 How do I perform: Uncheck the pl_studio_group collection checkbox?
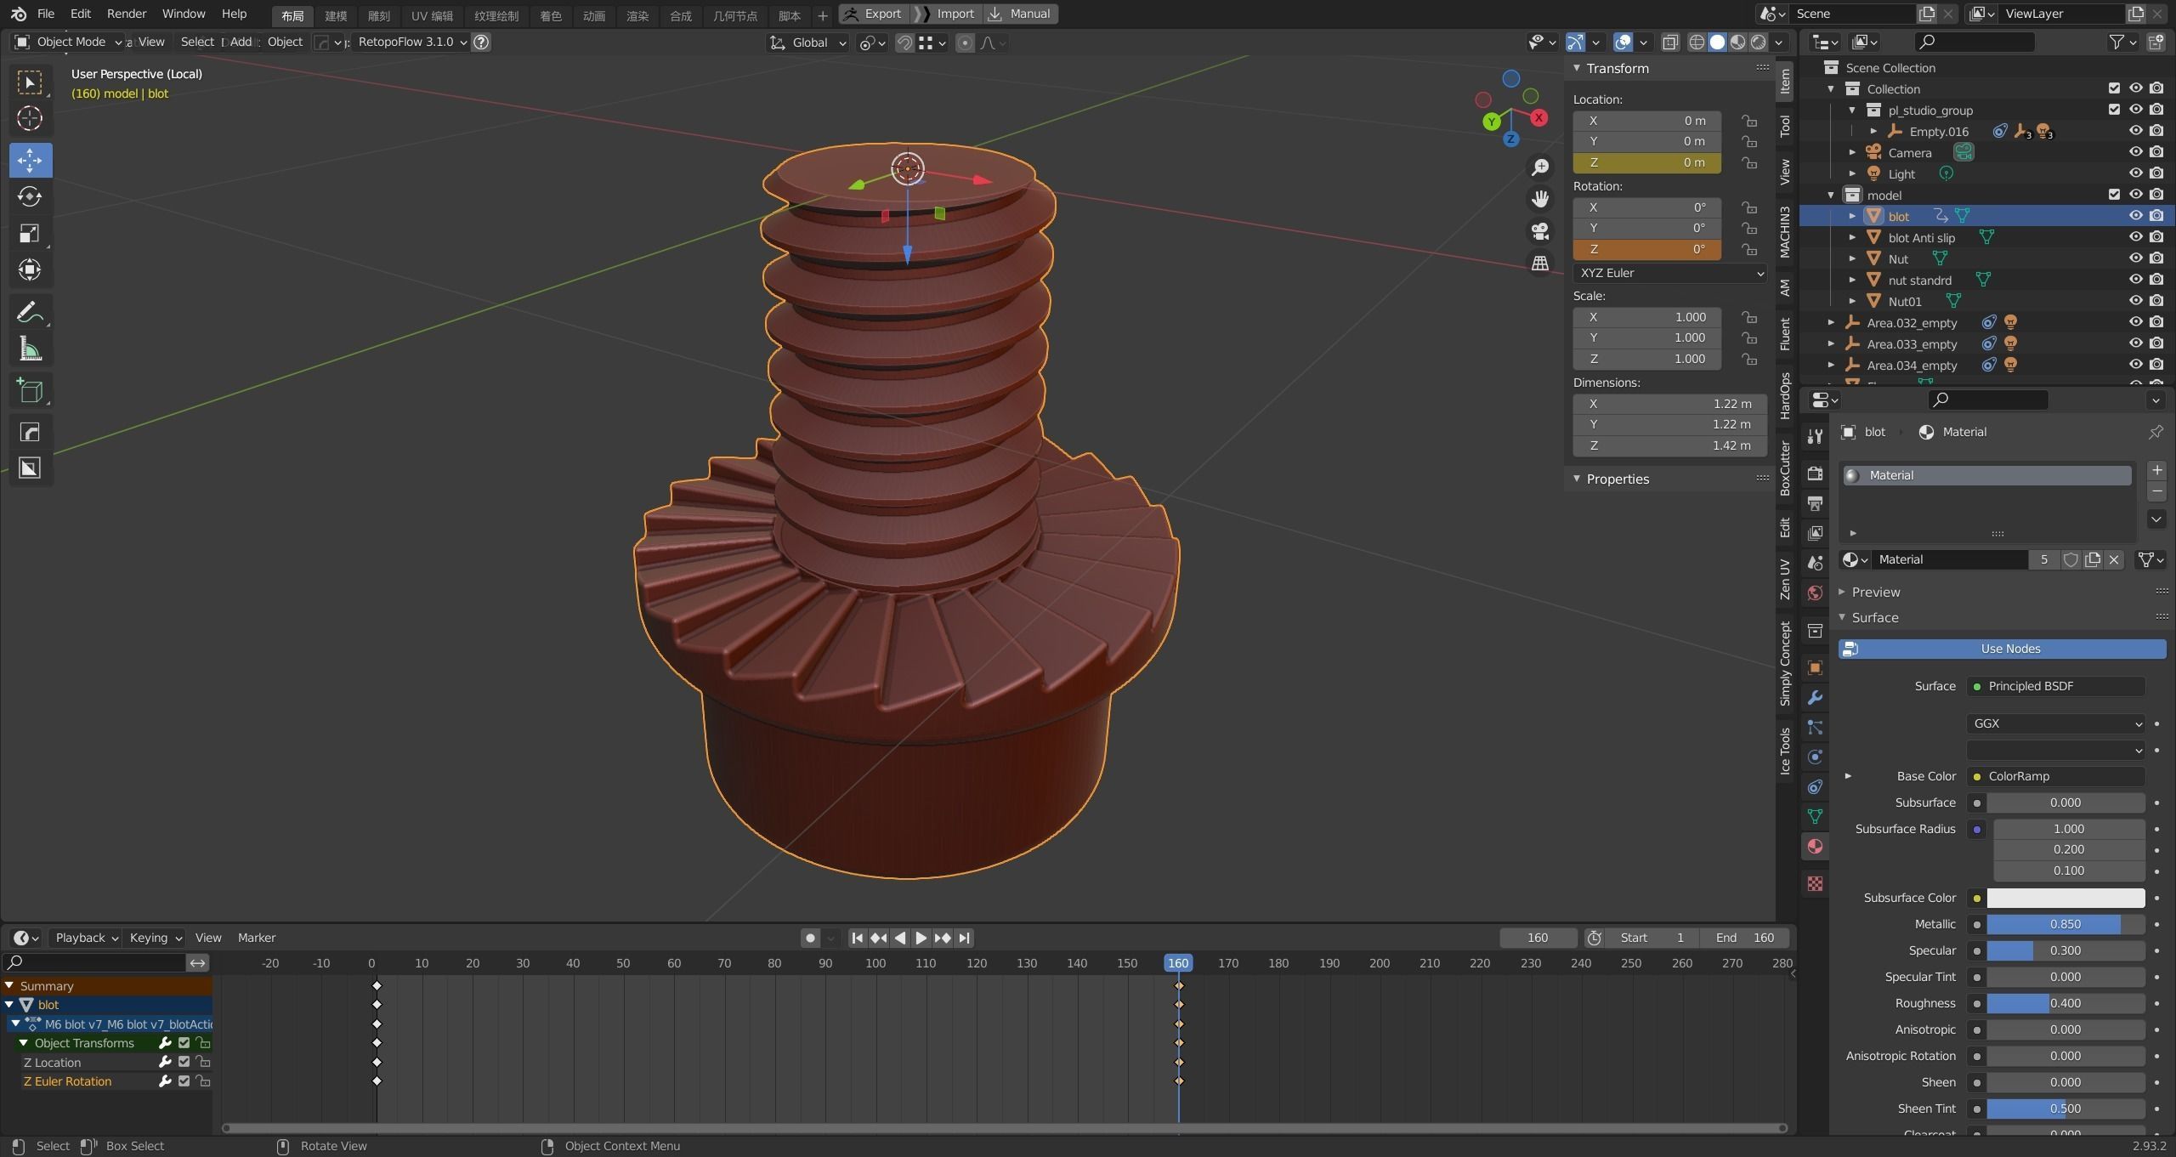click(2114, 110)
